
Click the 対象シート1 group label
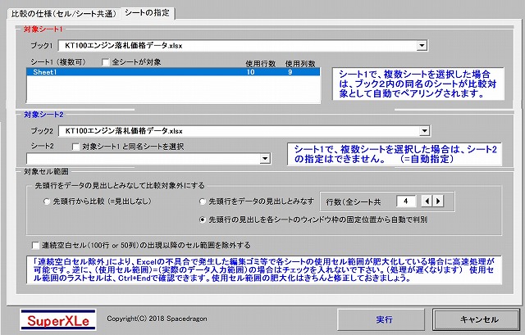(43, 29)
